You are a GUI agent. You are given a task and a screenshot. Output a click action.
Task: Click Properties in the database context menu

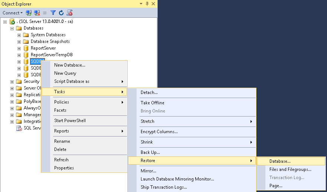click(x=64, y=168)
